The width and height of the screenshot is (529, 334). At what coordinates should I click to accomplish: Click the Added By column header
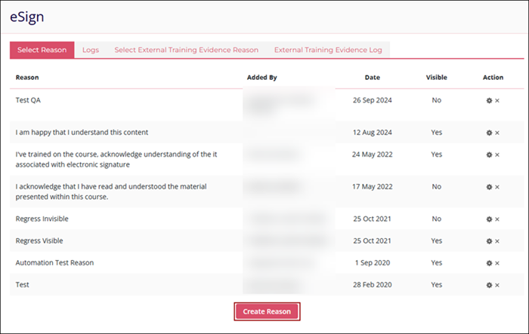261,78
